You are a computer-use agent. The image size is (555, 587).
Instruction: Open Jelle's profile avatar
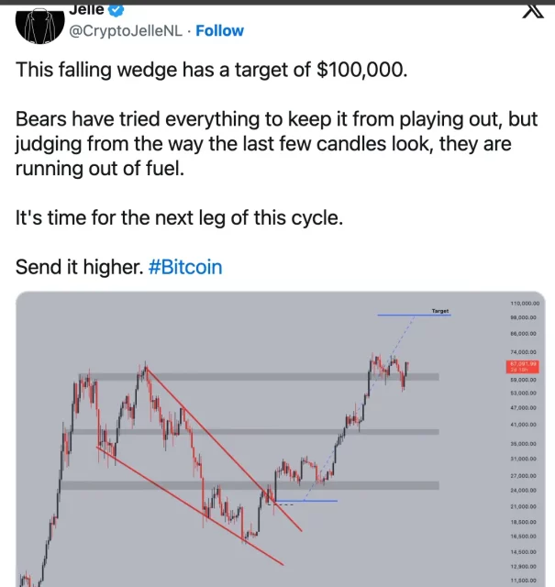[40, 27]
